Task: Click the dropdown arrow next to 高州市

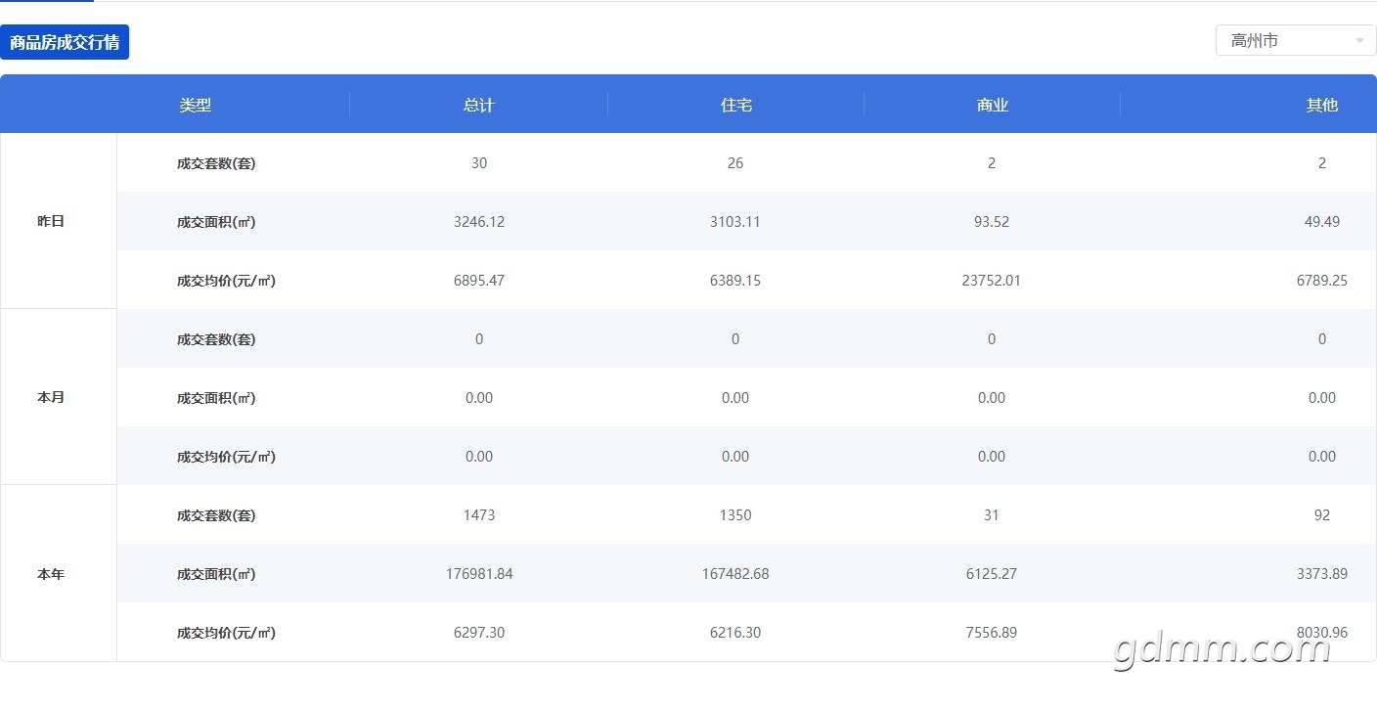Action: tap(1359, 41)
